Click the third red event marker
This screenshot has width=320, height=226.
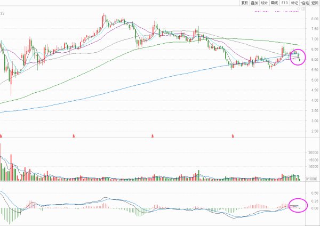(x=153, y=137)
